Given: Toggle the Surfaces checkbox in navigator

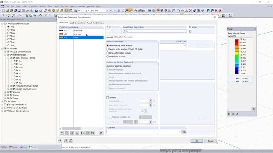Looking at the screenshot, I should pyautogui.click(x=5, y=48).
